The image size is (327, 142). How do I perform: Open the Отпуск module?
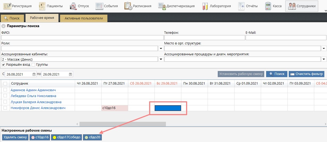tap(79, 6)
